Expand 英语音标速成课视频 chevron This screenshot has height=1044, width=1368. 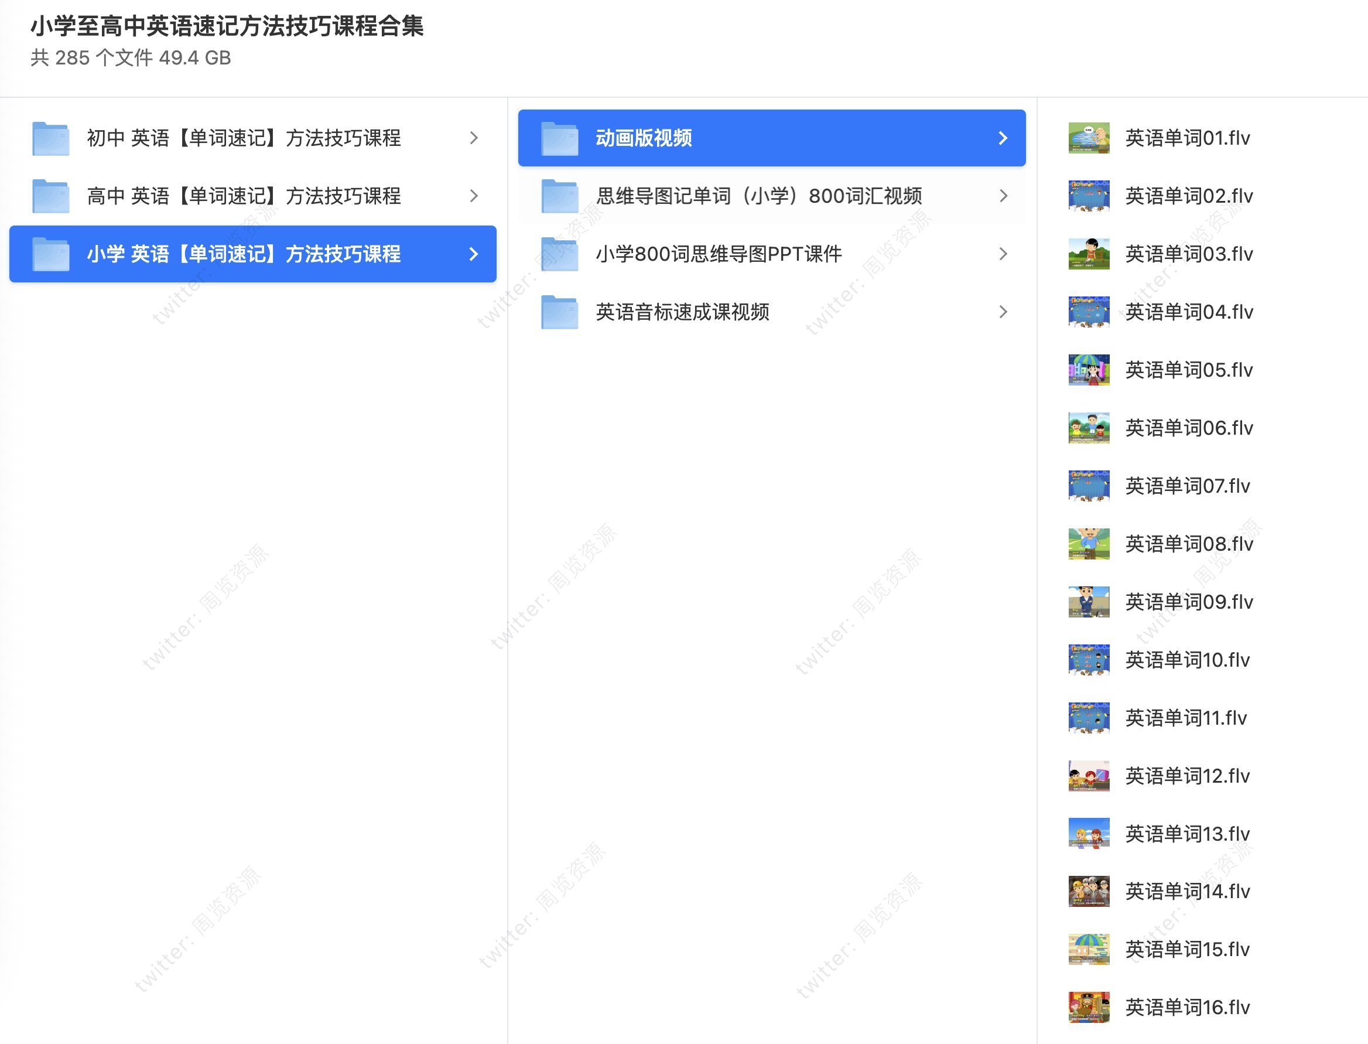tap(1003, 311)
